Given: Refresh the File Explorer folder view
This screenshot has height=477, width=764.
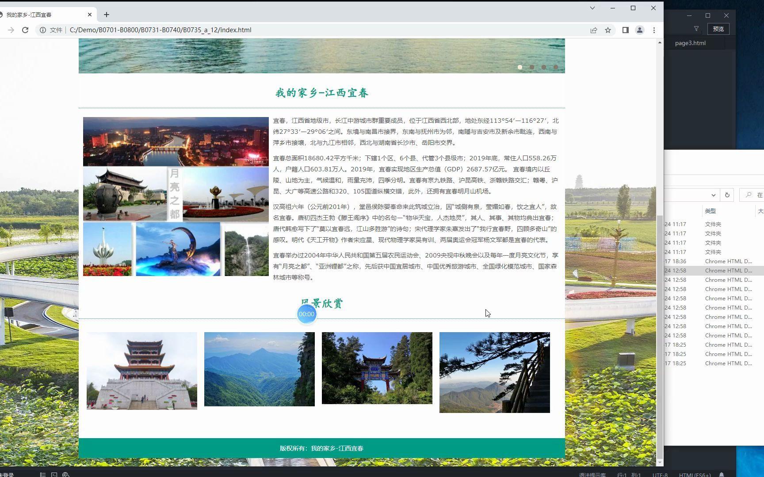Looking at the screenshot, I should [727, 195].
